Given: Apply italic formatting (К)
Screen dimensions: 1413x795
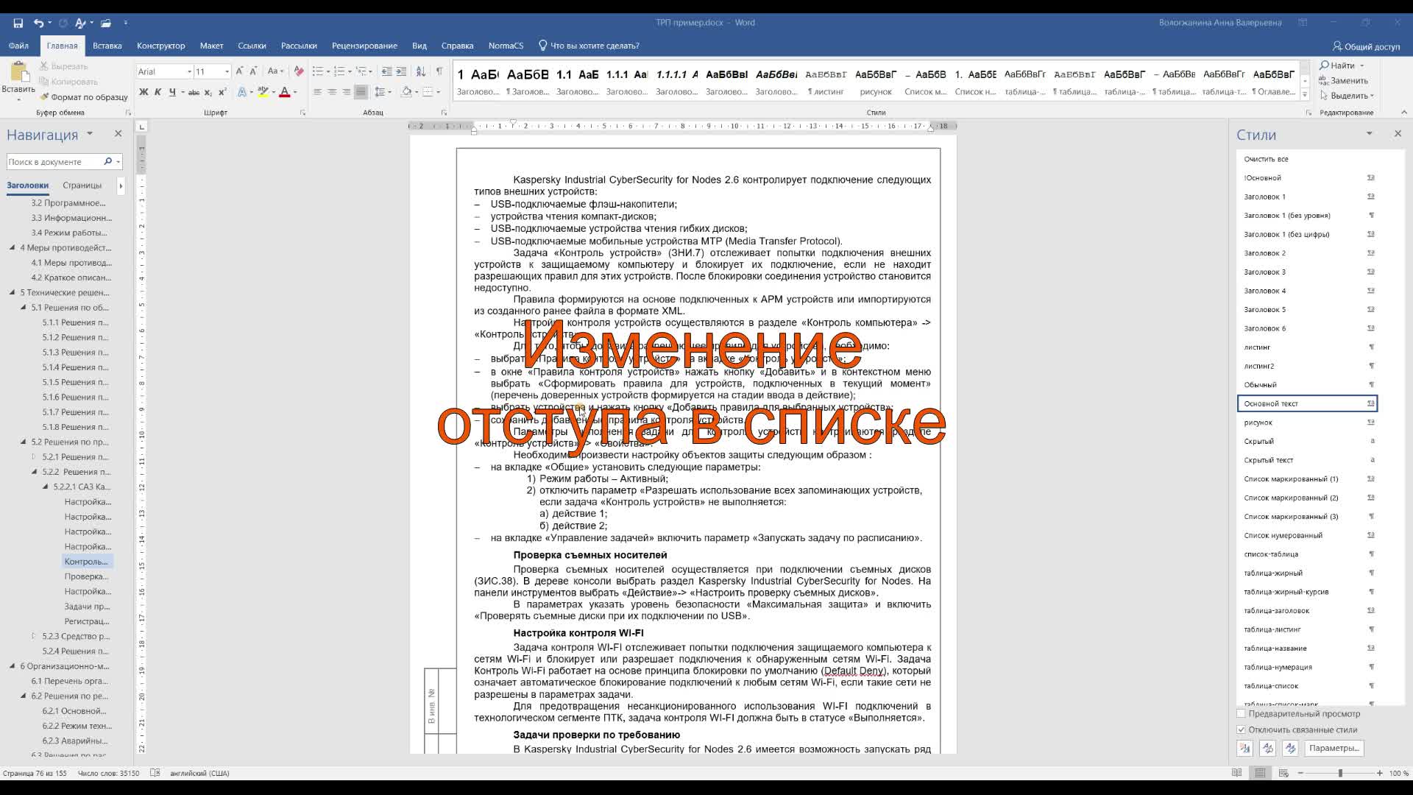Looking at the screenshot, I should (157, 92).
